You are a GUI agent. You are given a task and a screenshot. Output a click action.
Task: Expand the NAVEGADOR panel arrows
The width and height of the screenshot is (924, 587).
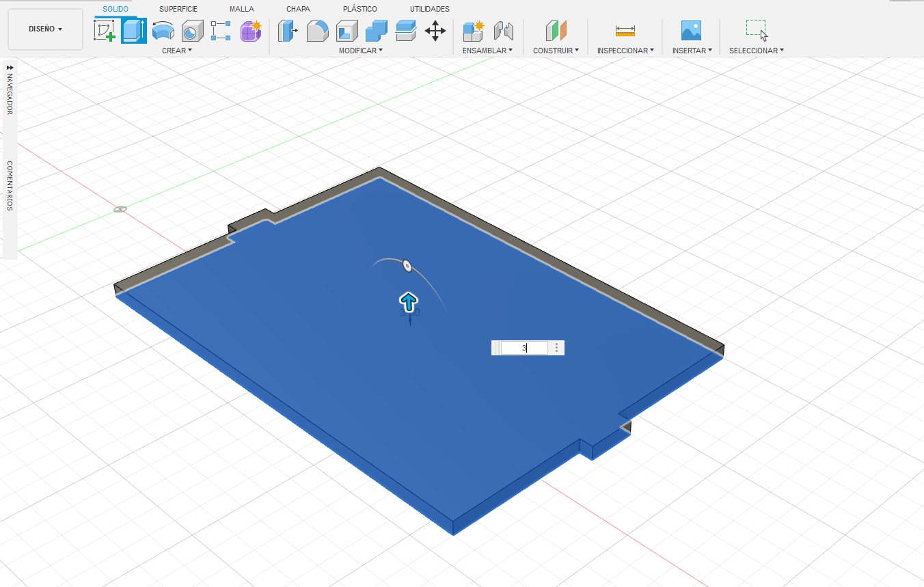[10, 68]
